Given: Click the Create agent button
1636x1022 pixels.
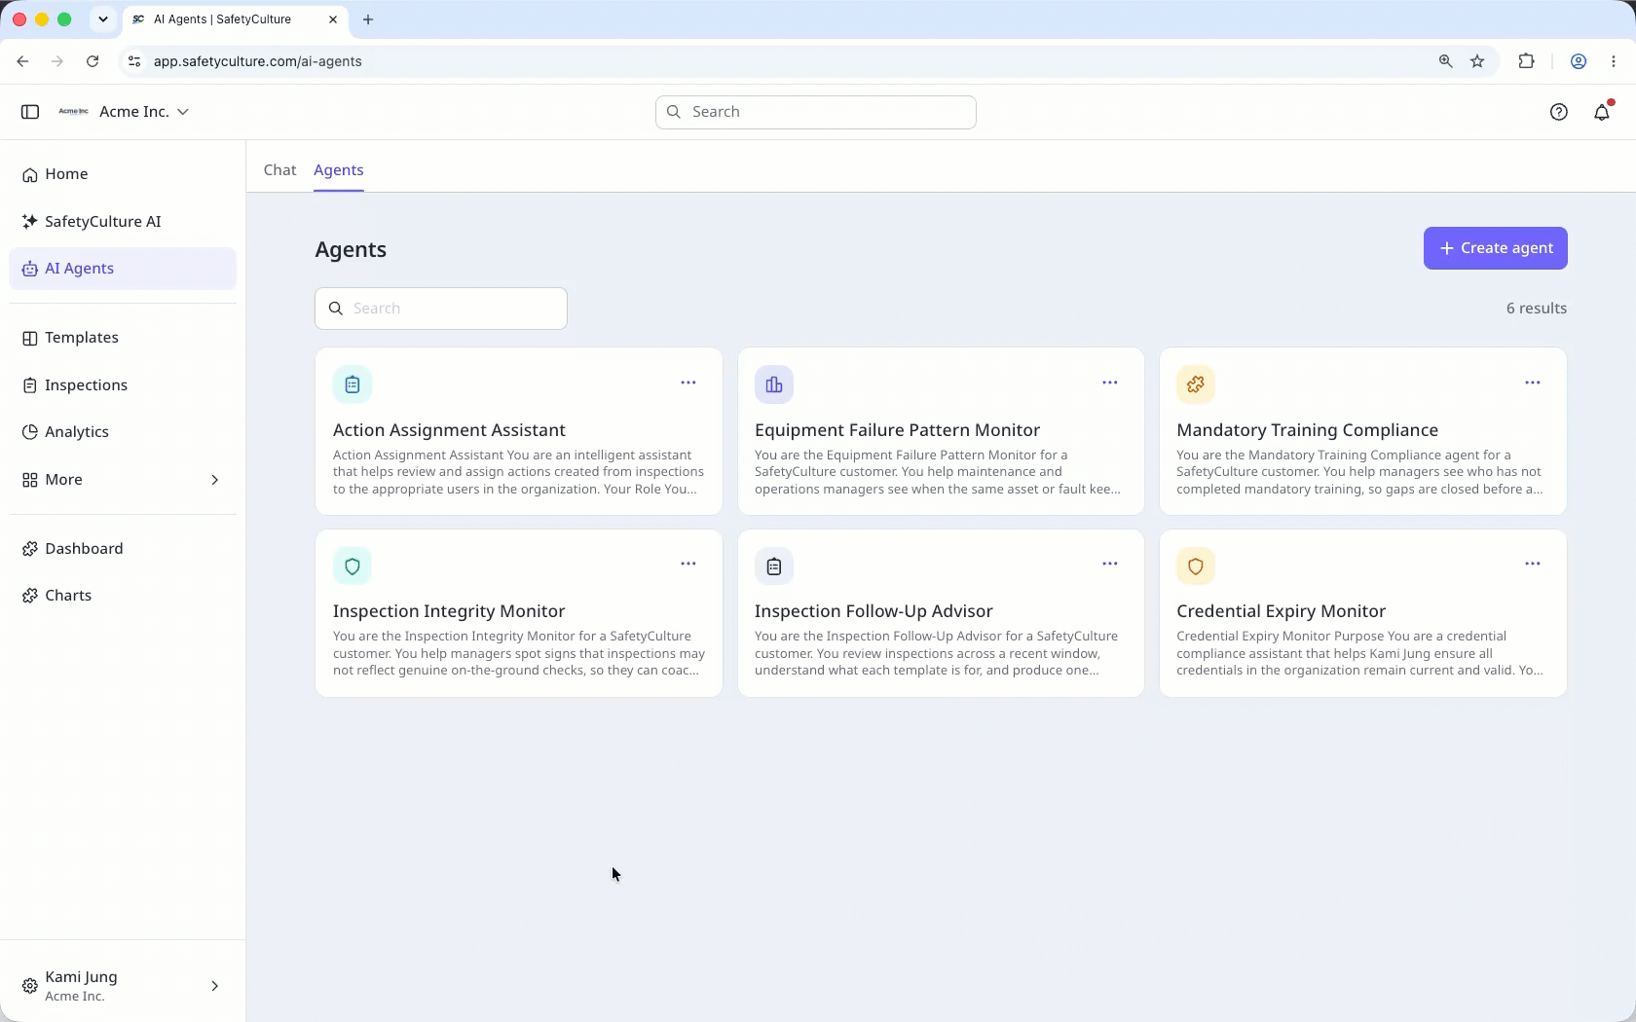Looking at the screenshot, I should click(x=1495, y=248).
